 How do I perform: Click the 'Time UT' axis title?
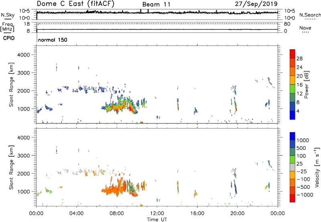coord(157,220)
